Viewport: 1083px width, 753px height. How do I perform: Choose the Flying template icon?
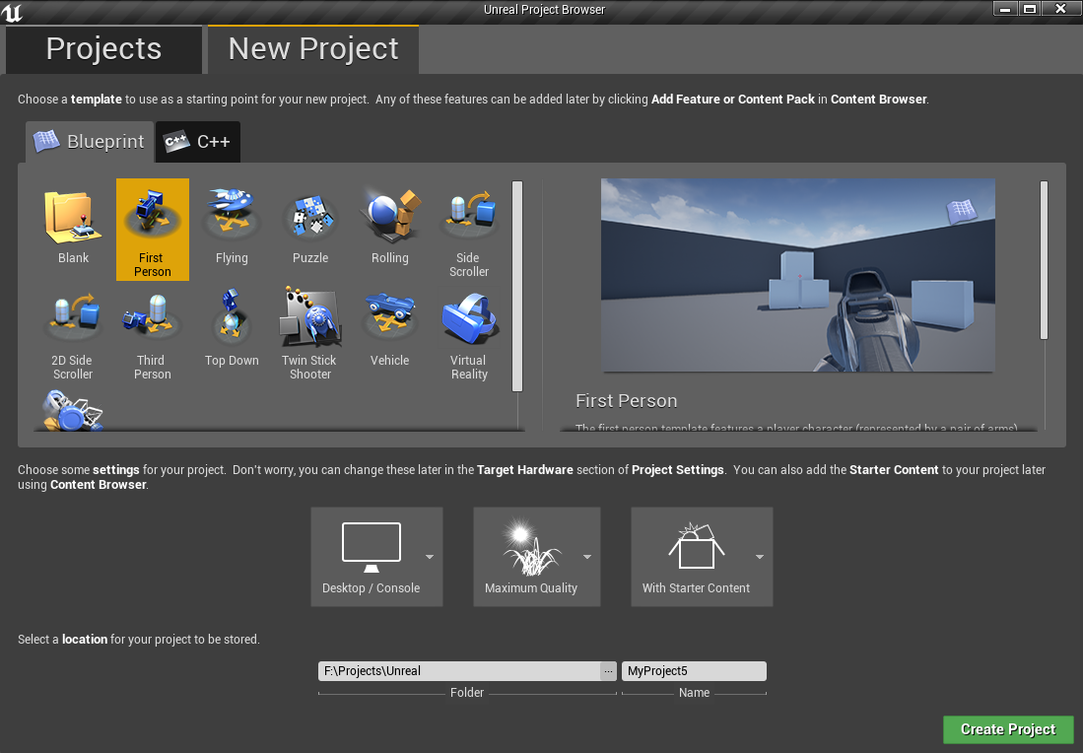(x=233, y=214)
